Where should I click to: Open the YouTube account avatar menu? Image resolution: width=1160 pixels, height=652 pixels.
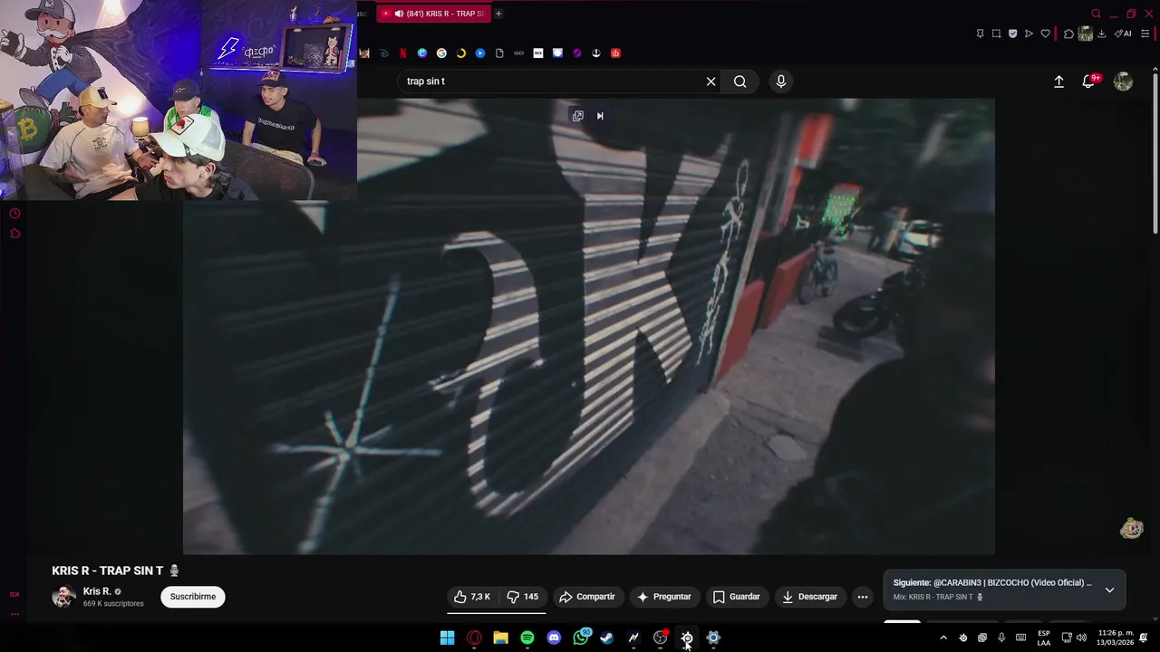coord(1123,81)
